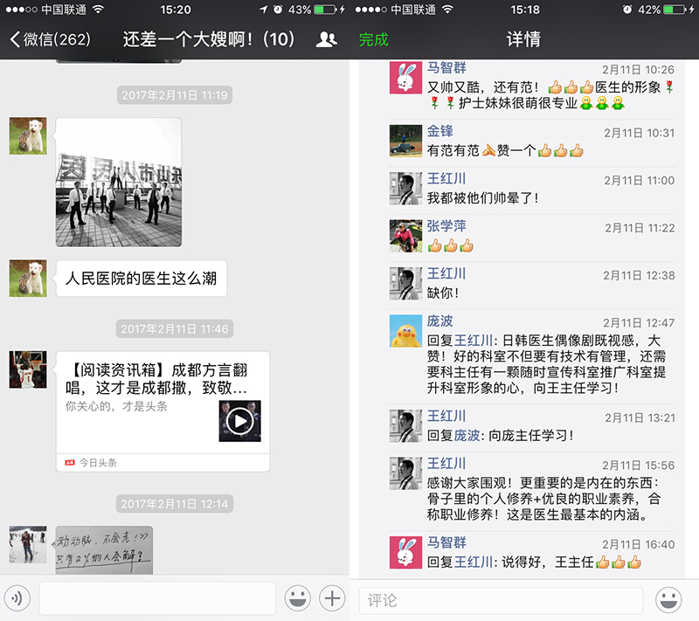
Task: Play the 今日头条 shared video
Action: coord(239,422)
